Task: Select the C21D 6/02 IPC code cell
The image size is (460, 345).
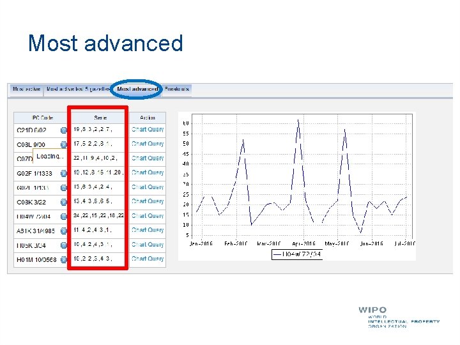Action: click(31, 130)
